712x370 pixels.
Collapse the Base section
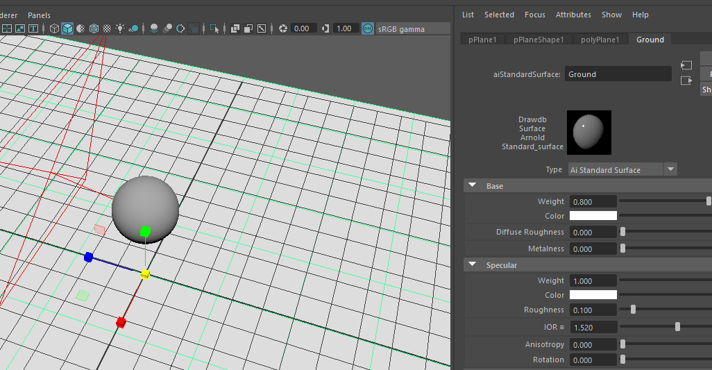tap(473, 185)
